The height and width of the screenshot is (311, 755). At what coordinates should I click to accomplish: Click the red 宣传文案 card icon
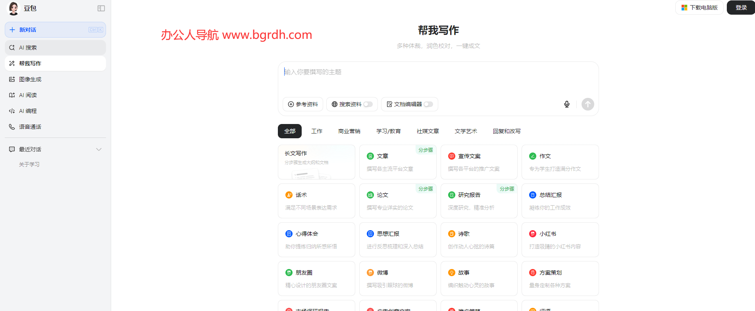(x=452, y=156)
